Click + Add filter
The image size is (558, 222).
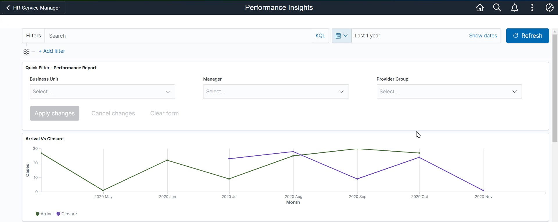[x=52, y=51]
